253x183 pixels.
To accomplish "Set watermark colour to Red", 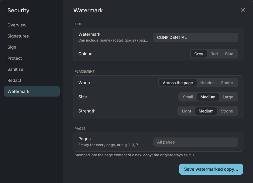I will tap(214, 54).
